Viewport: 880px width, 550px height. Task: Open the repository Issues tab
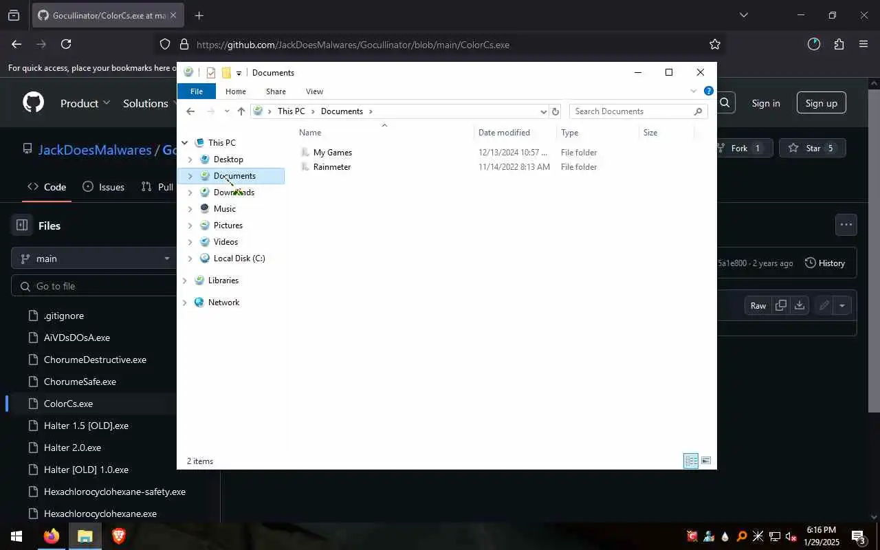click(104, 187)
